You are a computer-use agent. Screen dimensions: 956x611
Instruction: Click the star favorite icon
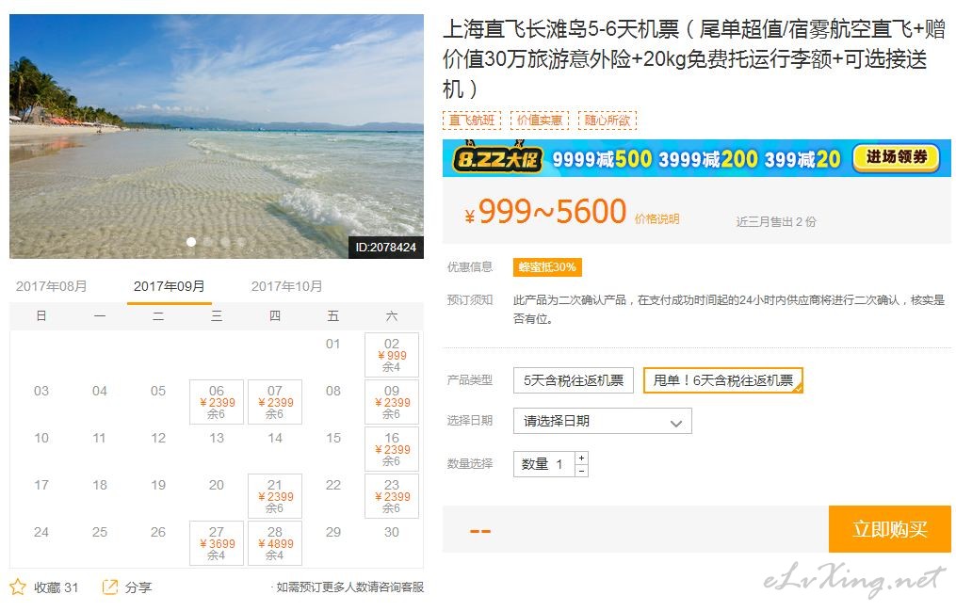tap(18, 587)
